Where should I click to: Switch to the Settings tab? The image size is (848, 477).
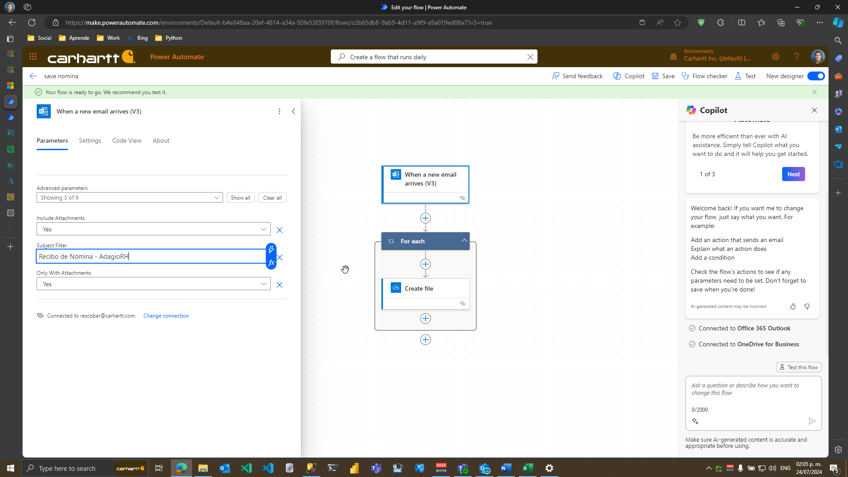90,140
